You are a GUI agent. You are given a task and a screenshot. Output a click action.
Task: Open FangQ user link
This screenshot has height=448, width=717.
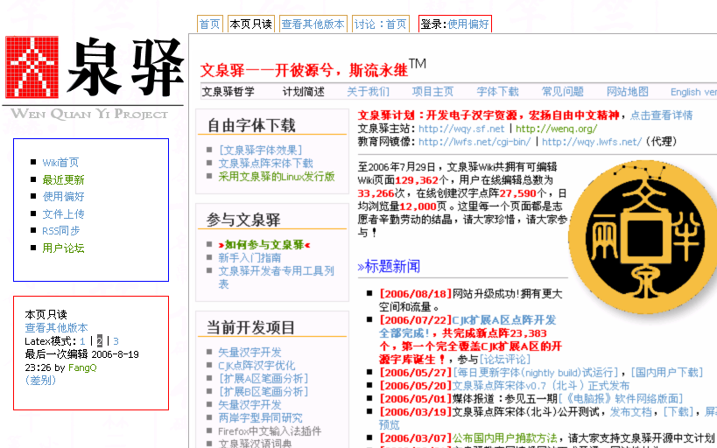click(x=82, y=367)
